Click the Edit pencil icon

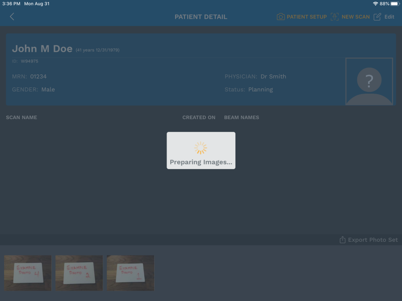click(377, 17)
